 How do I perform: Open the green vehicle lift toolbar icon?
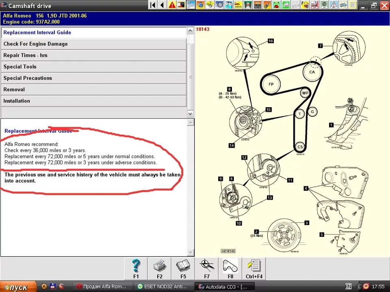248,5
